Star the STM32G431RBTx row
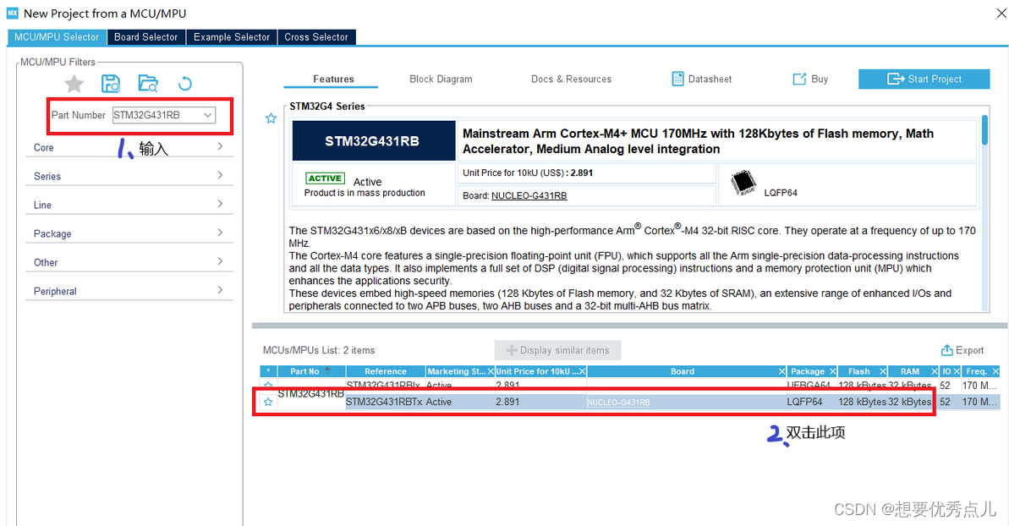1009x526 pixels. [268, 402]
